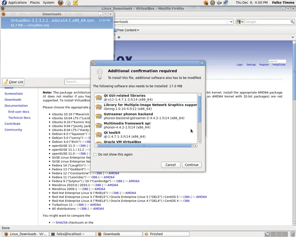The width and height of the screenshot is (296, 237).
Task: Open the Places menu
Action: coord(35,3)
